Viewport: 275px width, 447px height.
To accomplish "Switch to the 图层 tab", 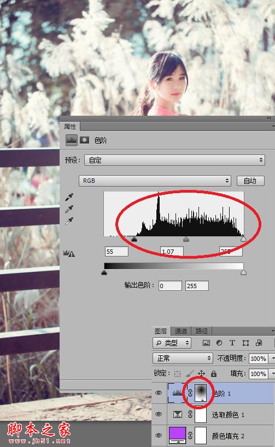I will 161,331.
